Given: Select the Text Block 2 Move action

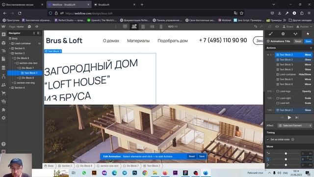Looking at the screenshot, I should (293, 55).
